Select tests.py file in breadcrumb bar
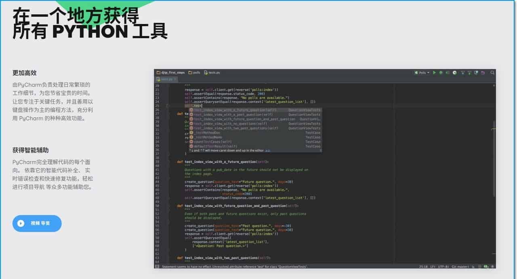This screenshot has height=279, width=517. (x=212, y=73)
